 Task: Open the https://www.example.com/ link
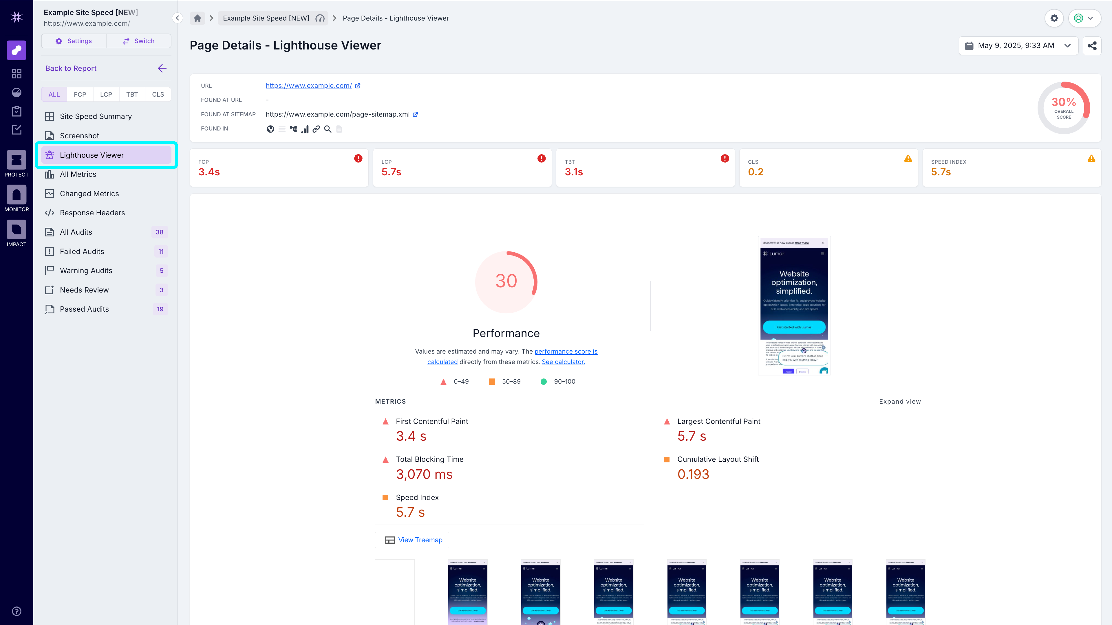click(x=309, y=86)
